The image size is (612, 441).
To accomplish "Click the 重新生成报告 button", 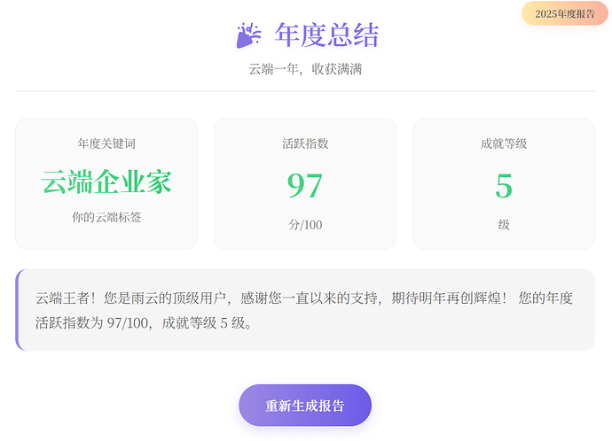I will 304,406.
